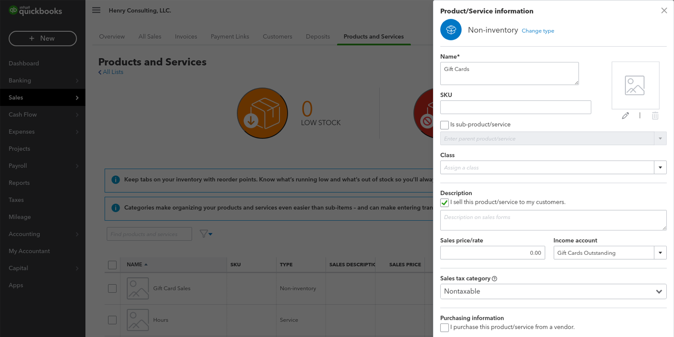Click the trash delete image icon
Screen dimensions: 674x337
[x=655, y=116]
